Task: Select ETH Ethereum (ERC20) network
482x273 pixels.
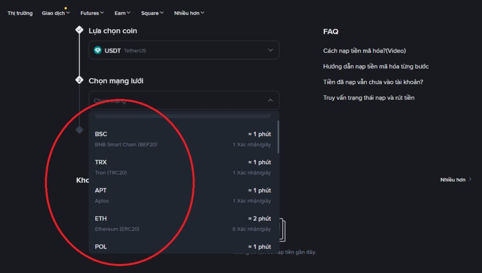Action: 183,224
